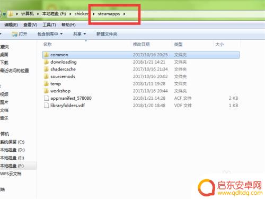Click the 2 KB size cell
Screen dimensions: 265x199
pos(233,98)
